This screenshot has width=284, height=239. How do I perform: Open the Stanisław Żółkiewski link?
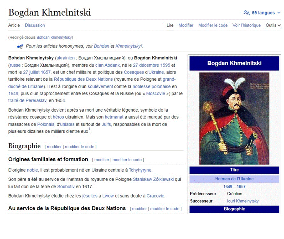coord(153,179)
